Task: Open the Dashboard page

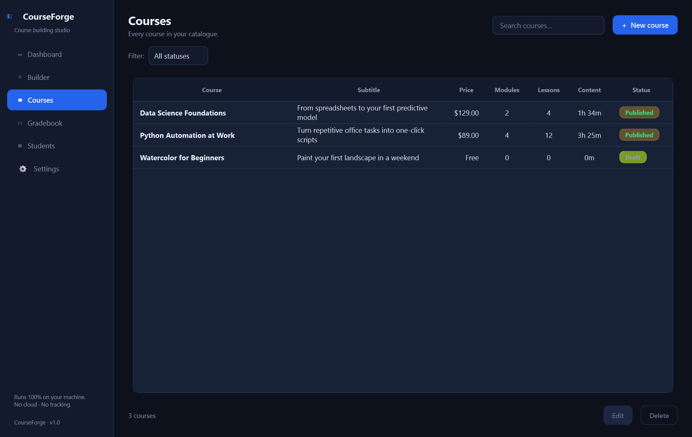Action: 57,55
